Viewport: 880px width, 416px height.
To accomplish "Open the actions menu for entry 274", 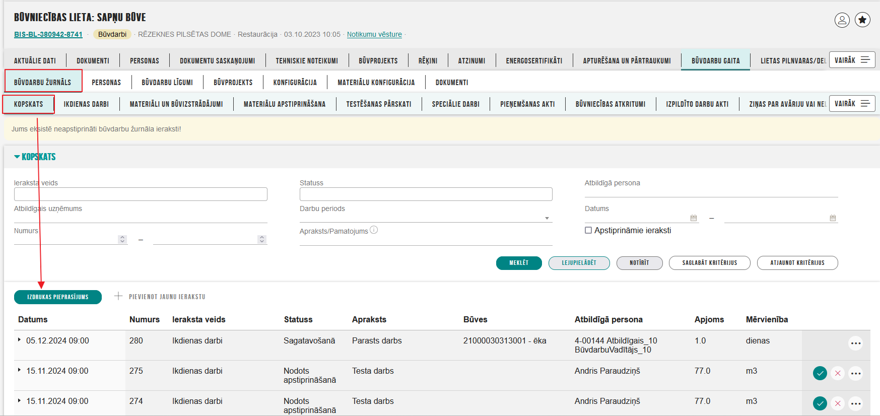I will tap(856, 403).
